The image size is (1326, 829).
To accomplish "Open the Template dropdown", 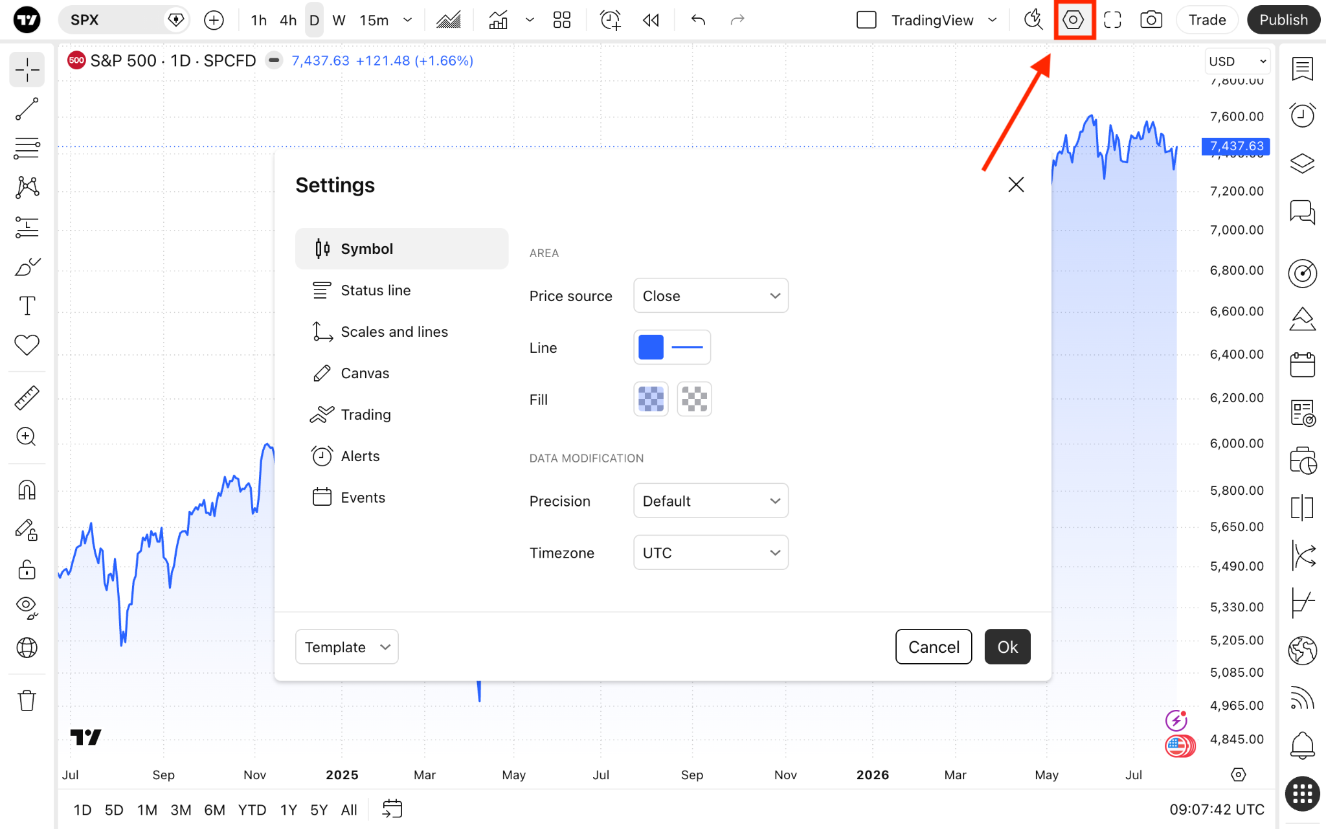I will click(x=347, y=647).
